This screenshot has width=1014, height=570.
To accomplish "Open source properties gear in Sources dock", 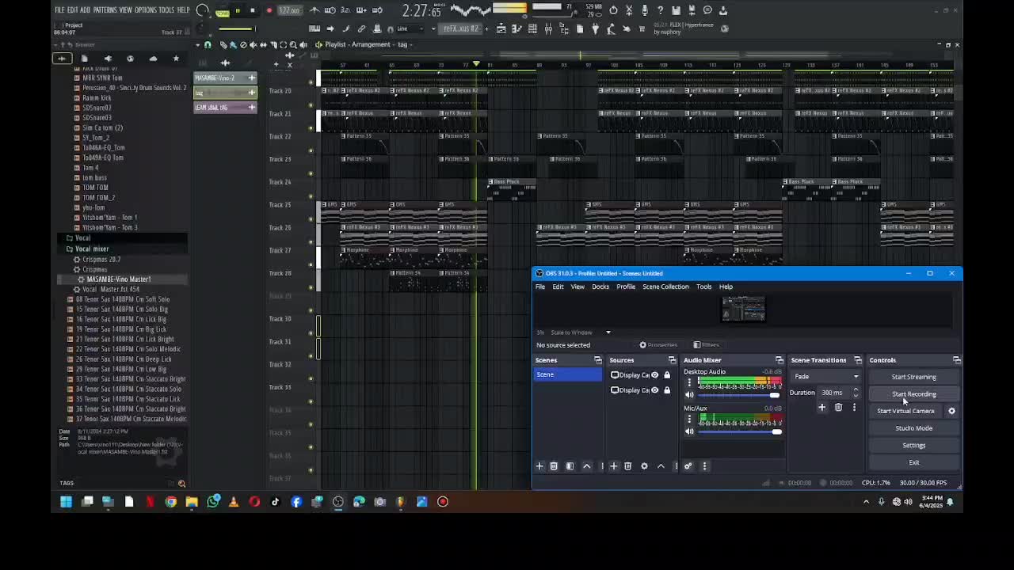I will [x=644, y=466].
